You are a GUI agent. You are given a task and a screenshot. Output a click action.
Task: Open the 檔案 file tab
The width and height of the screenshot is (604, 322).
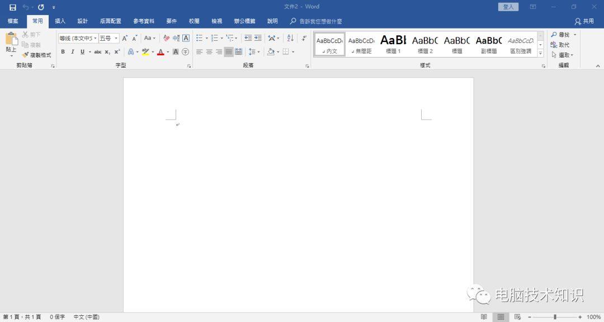point(13,21)
